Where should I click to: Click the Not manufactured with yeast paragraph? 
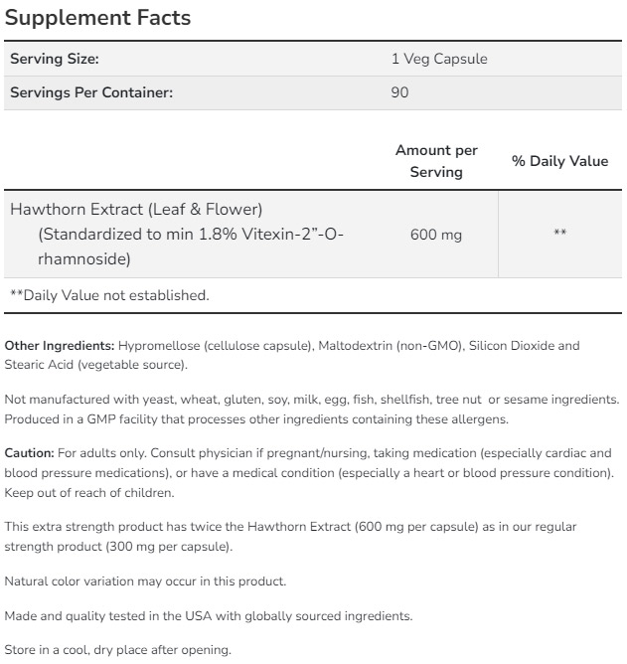click(x=312, y=409)
